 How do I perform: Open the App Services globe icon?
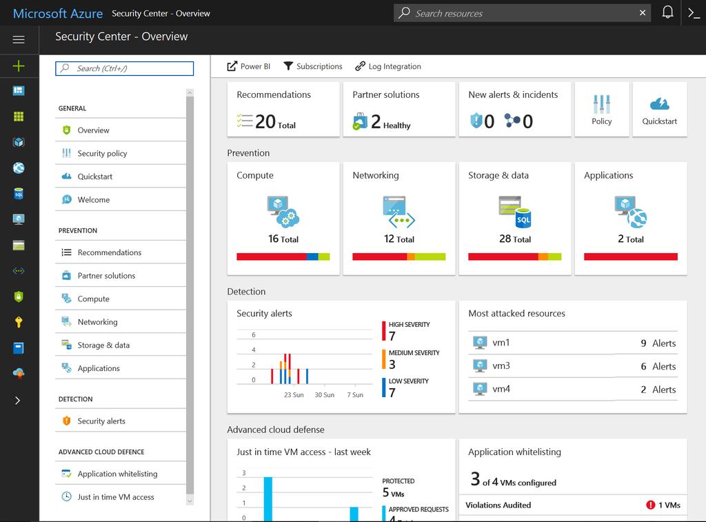pyautogui.click(x=19, y=168)
